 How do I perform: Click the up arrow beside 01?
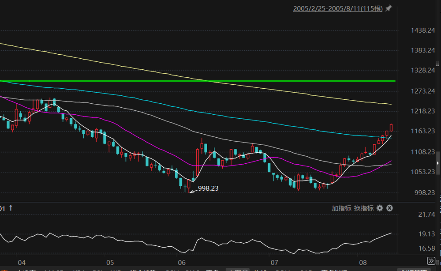click(x=11, y=208)
